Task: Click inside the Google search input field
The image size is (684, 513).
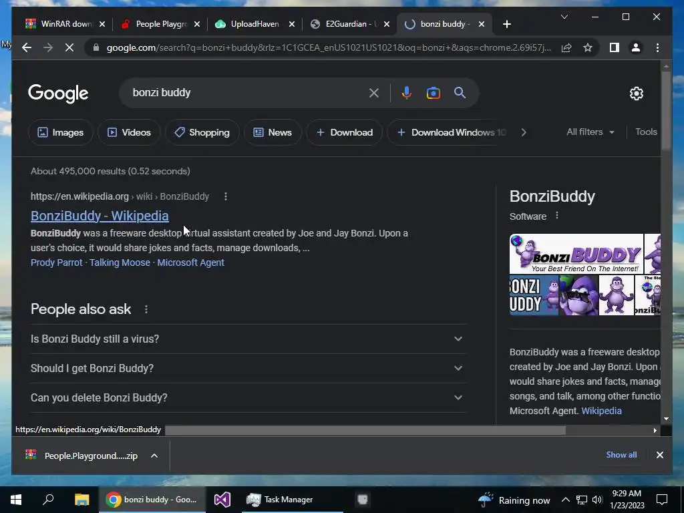Action: pos(248,92)
